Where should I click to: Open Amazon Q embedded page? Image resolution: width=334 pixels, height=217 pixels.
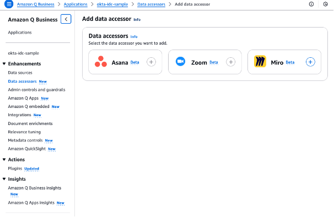[x=29, y=106]
